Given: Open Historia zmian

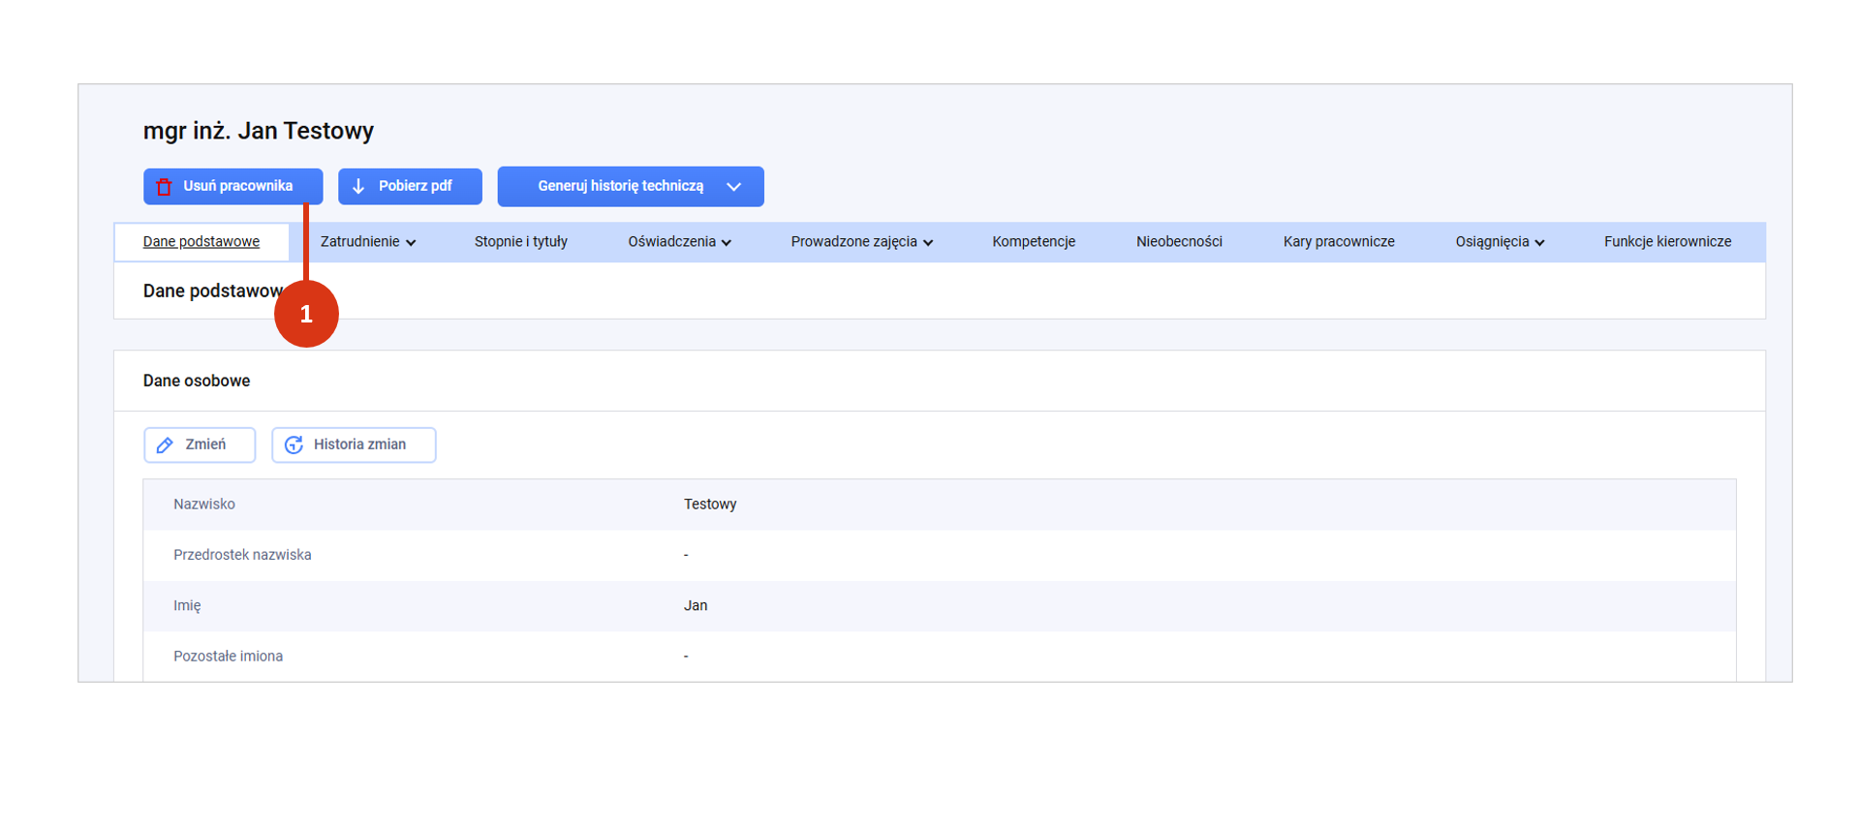Looking at the screenshot, I should tap(354, 444).
